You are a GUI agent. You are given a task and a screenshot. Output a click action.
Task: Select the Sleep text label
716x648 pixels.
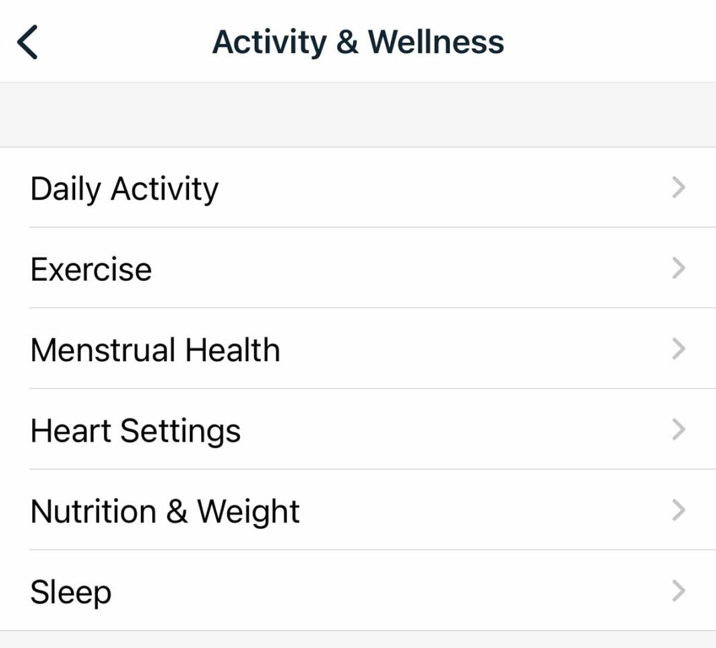[x=70, y=592]
